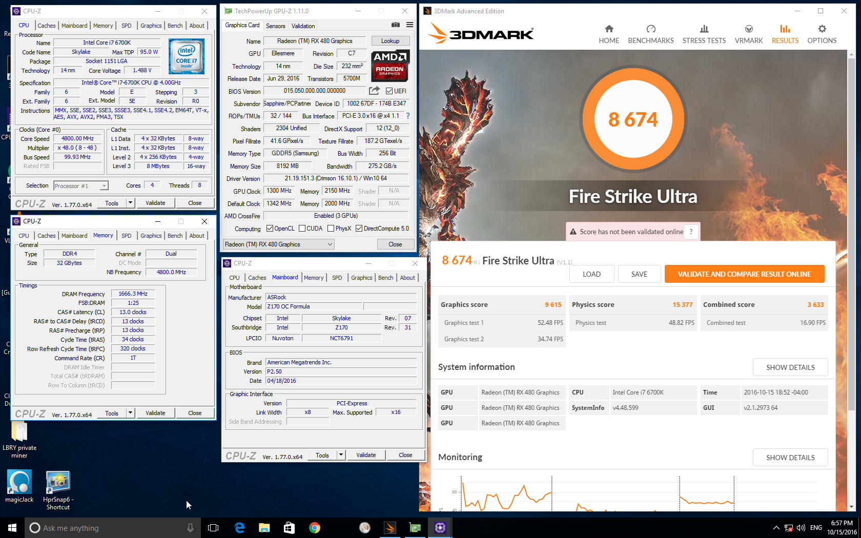This screenshot has width=861, height=538.
Task: Expand Tools dropdown arrow in Memory CPU-Z window
Action: [x=130, y=413]
